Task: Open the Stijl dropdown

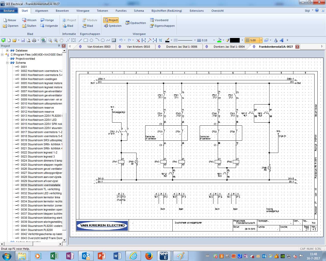Action: [309, 11]
